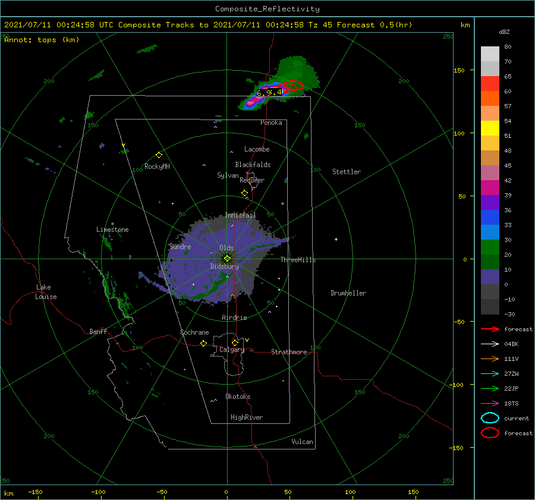Click the Sylvan label
Viewport: 535px width, 500px height.
228,175
